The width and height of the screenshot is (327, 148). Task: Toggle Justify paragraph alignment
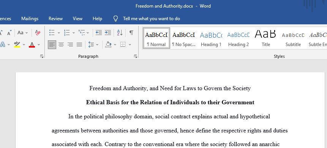click(x=79, y=45)
